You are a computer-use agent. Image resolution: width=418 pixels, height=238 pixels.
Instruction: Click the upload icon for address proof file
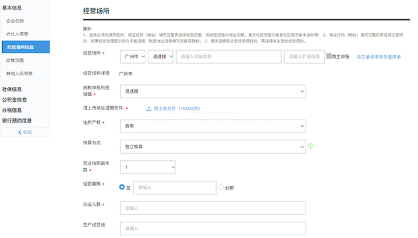coord(149,109)
